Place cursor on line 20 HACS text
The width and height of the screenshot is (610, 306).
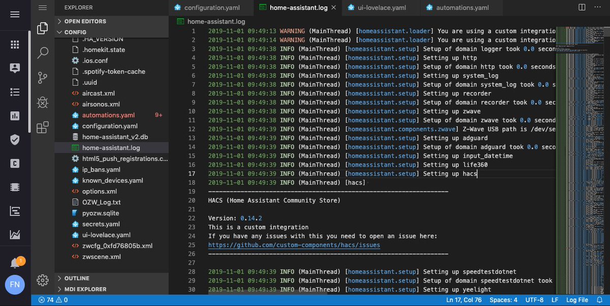pyautogui.click(x=274, y=200)
